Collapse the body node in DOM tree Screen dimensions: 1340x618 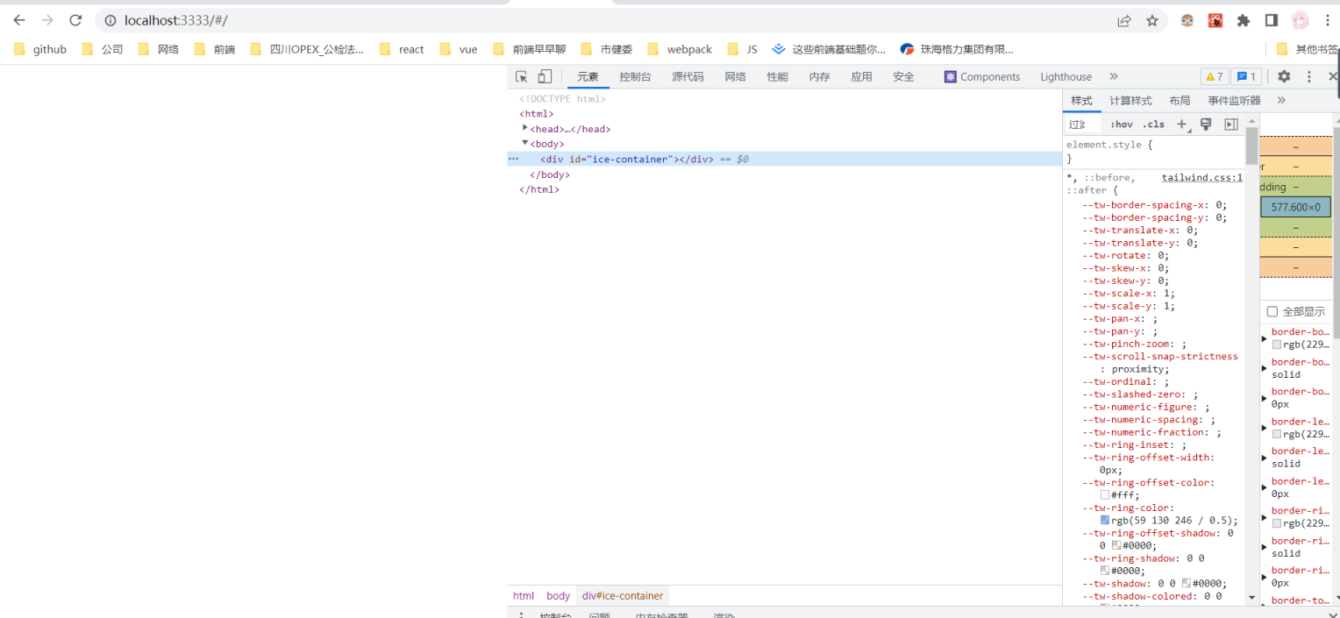tap(524, 143)
